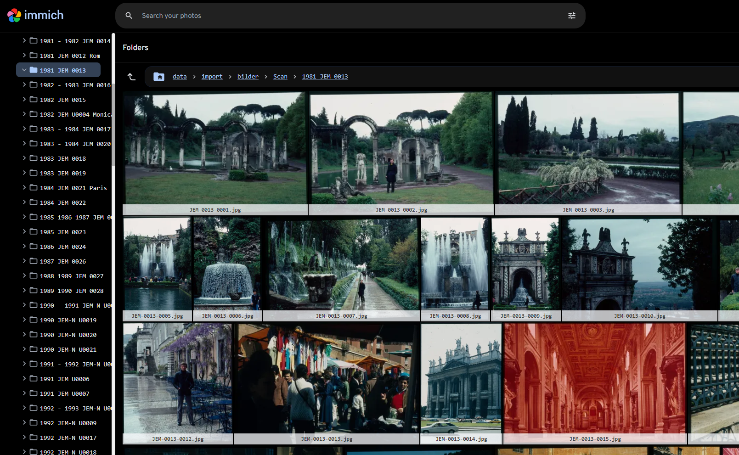The height and width of the screenshot is (455, 739).
Task: Open the Scan breadcrumb link
Action: [x=280, y=77]
